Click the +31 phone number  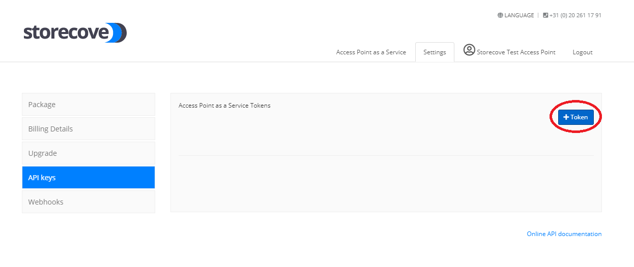(575, 15)
